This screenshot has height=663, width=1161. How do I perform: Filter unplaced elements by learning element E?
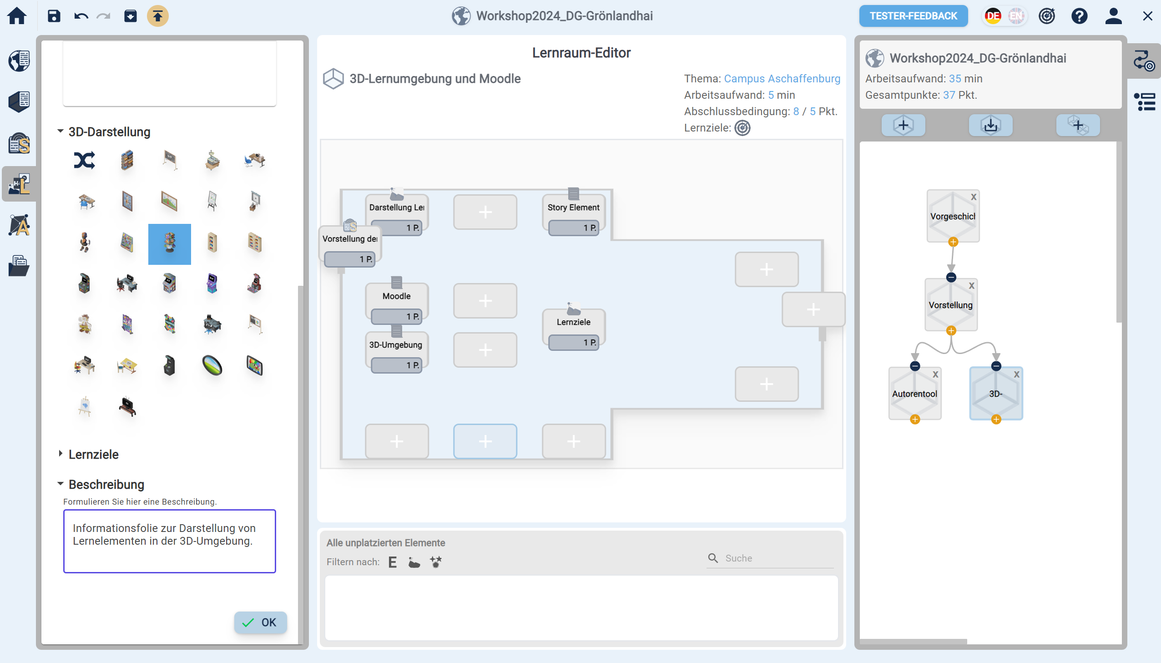click(x=392, y=562)
